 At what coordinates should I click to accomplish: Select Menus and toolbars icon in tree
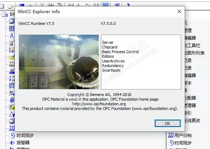tap(12, 43)
